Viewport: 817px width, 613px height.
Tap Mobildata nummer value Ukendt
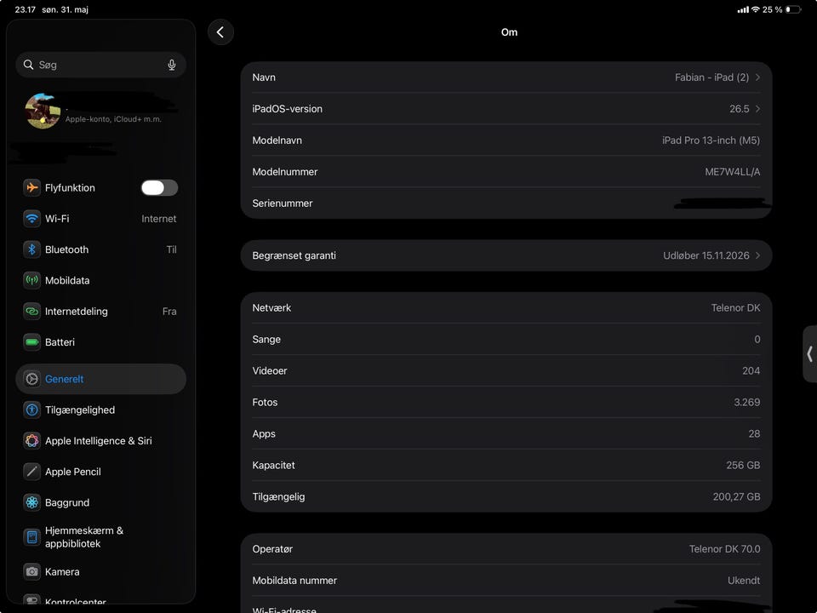[x=744, y=580]
